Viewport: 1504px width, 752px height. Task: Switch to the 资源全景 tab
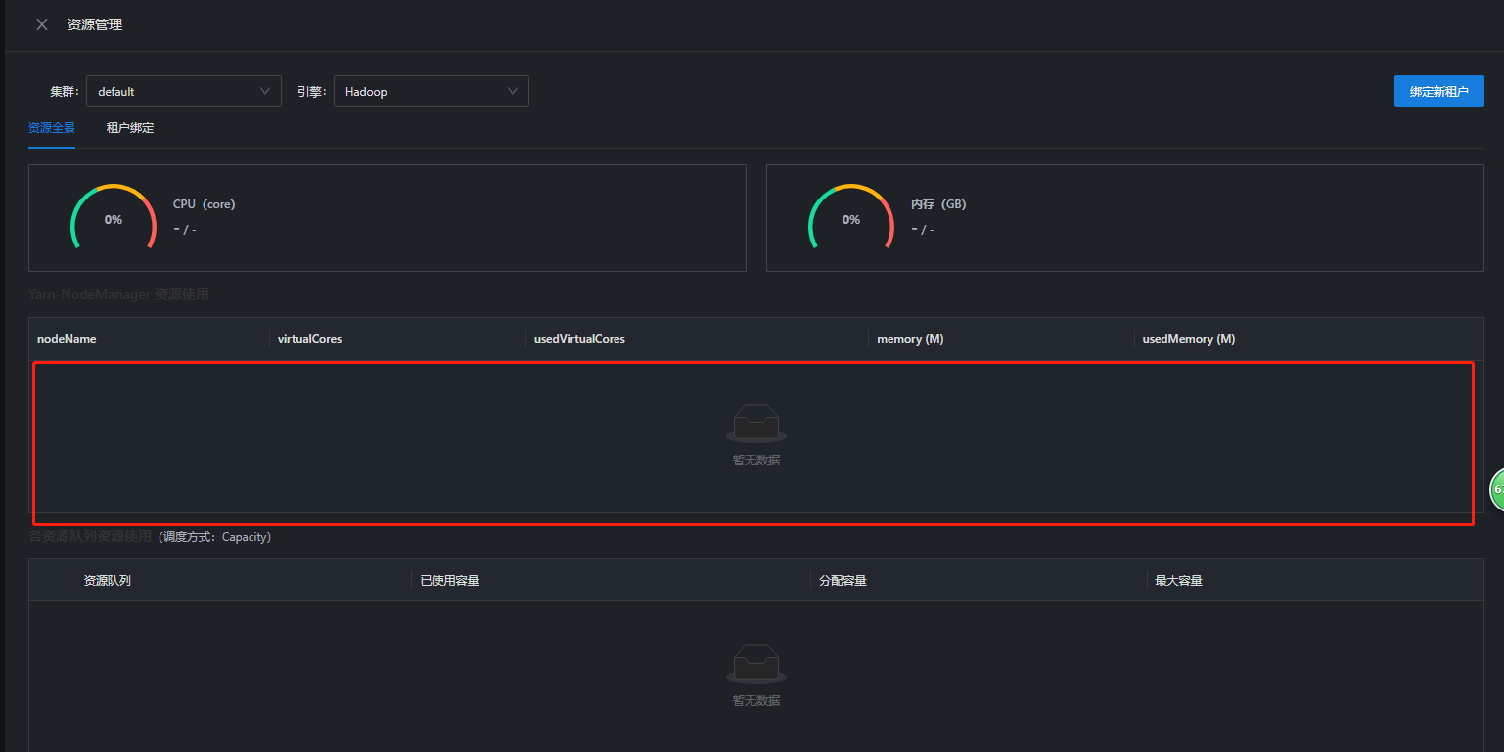[x=52, y=128]
